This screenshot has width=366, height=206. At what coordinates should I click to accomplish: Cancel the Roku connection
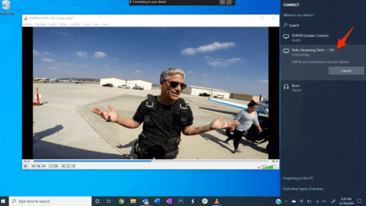(x=346, y=71)
